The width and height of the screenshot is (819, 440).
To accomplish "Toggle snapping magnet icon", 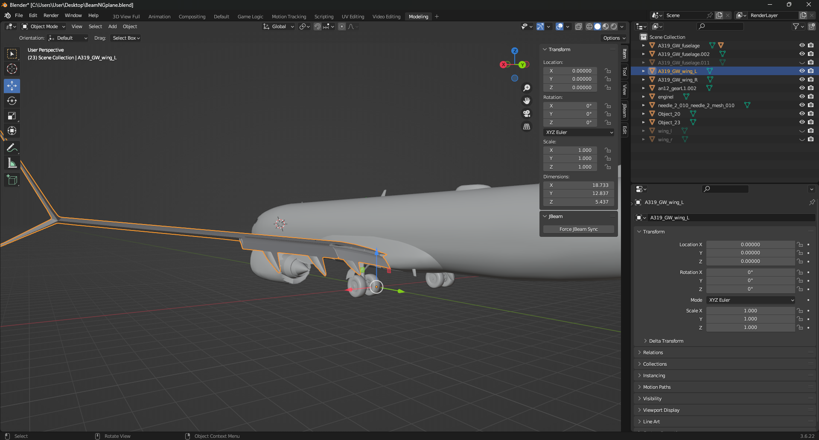I will (318, 26).
